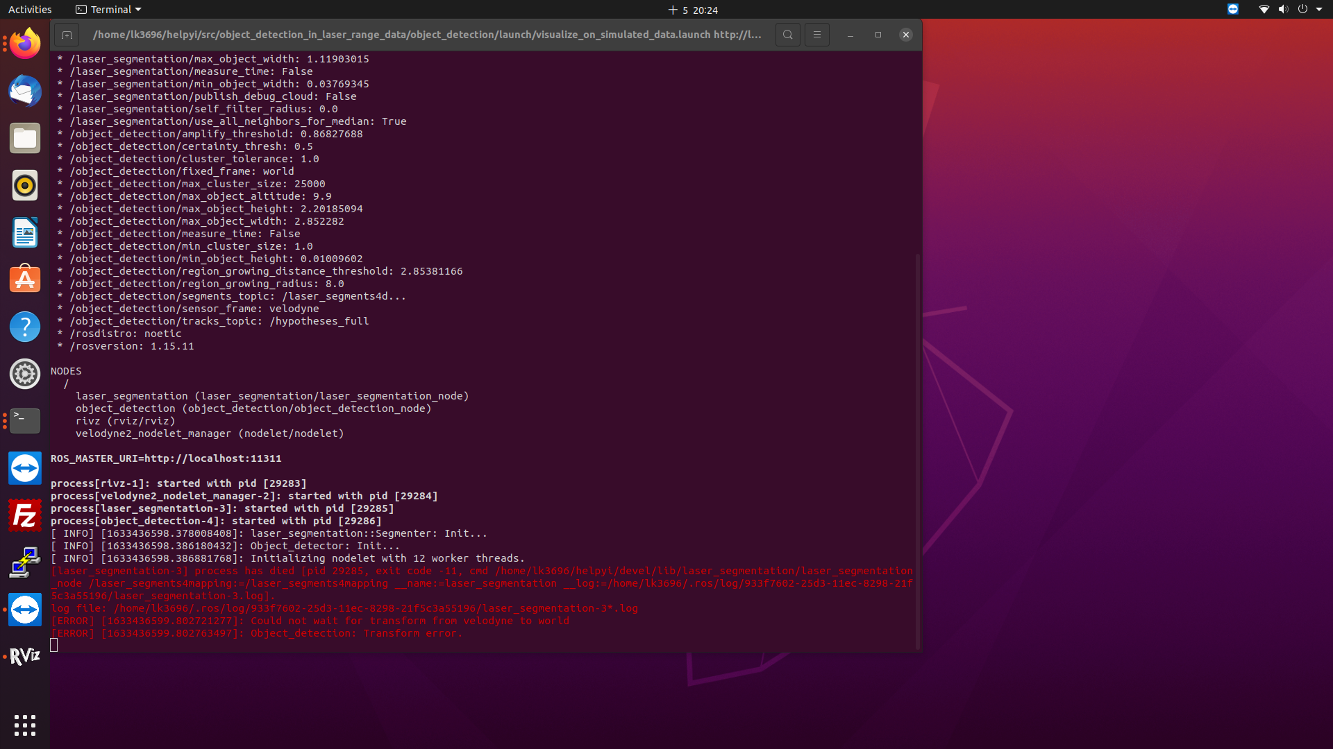Image resolution: width=1333 pixels, height=749 pixels.
Task: Click the 'process[laser_segmentation-3]: started' line
Action: (x=222, y=508)
